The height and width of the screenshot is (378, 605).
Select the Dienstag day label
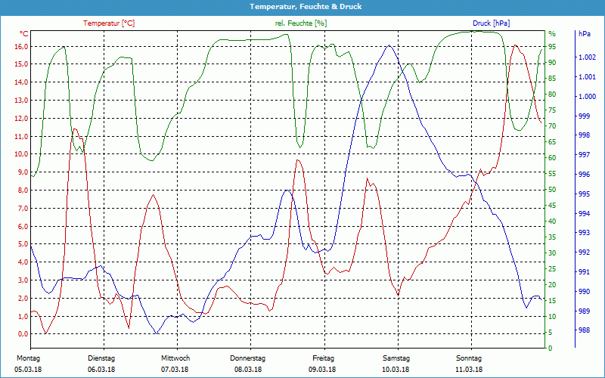click(x=101, y=358)
